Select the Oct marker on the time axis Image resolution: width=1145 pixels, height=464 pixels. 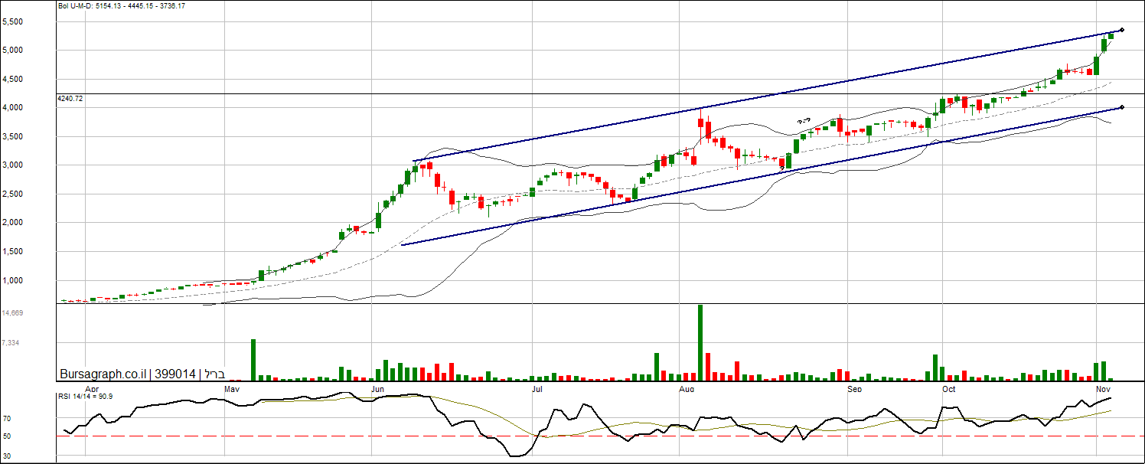click(x=949, y=389)
